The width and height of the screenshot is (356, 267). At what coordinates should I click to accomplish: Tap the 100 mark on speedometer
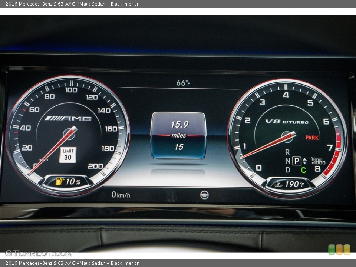coord(71,90)
